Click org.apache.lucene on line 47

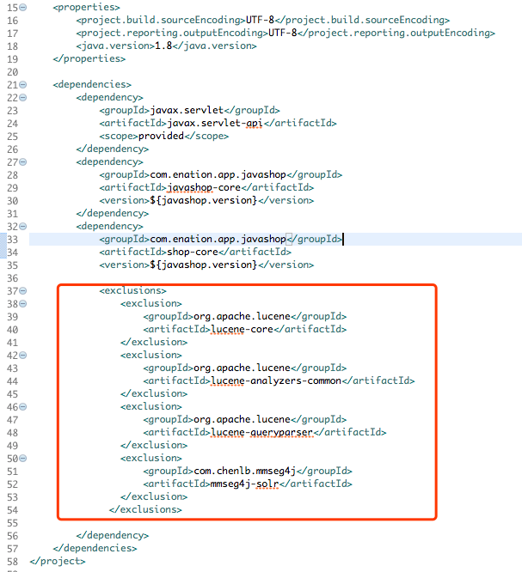click(x=242, y=419)
